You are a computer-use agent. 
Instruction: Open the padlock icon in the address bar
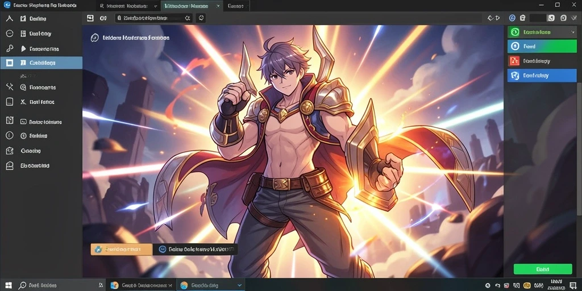(x=119, y=18)
